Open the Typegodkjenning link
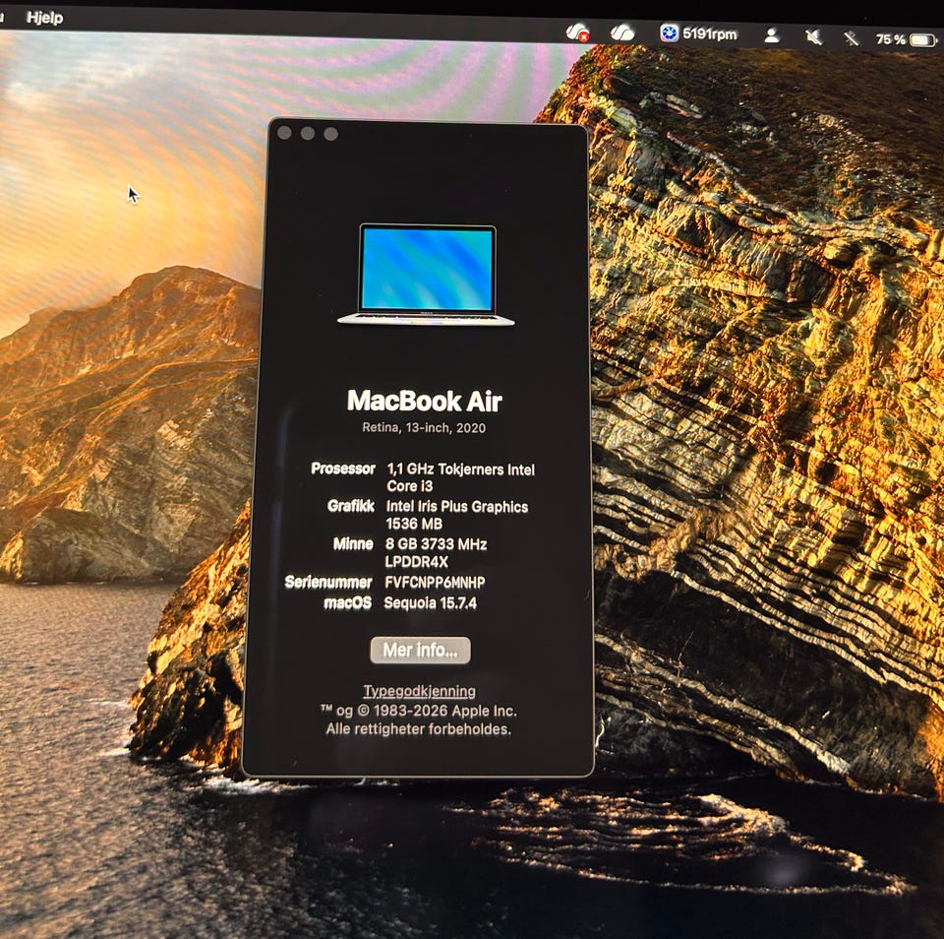Viewport: 944px width, 939px height. 420,691
